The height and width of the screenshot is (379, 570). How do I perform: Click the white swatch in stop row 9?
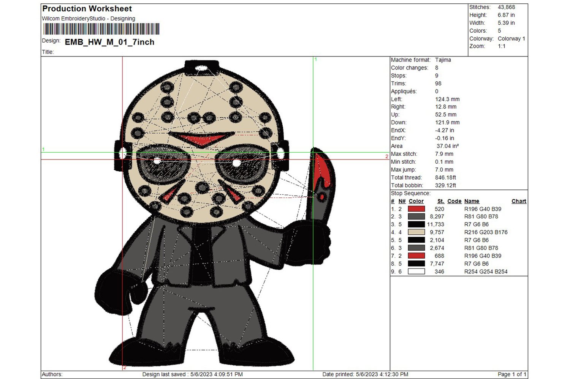(416, 272)
